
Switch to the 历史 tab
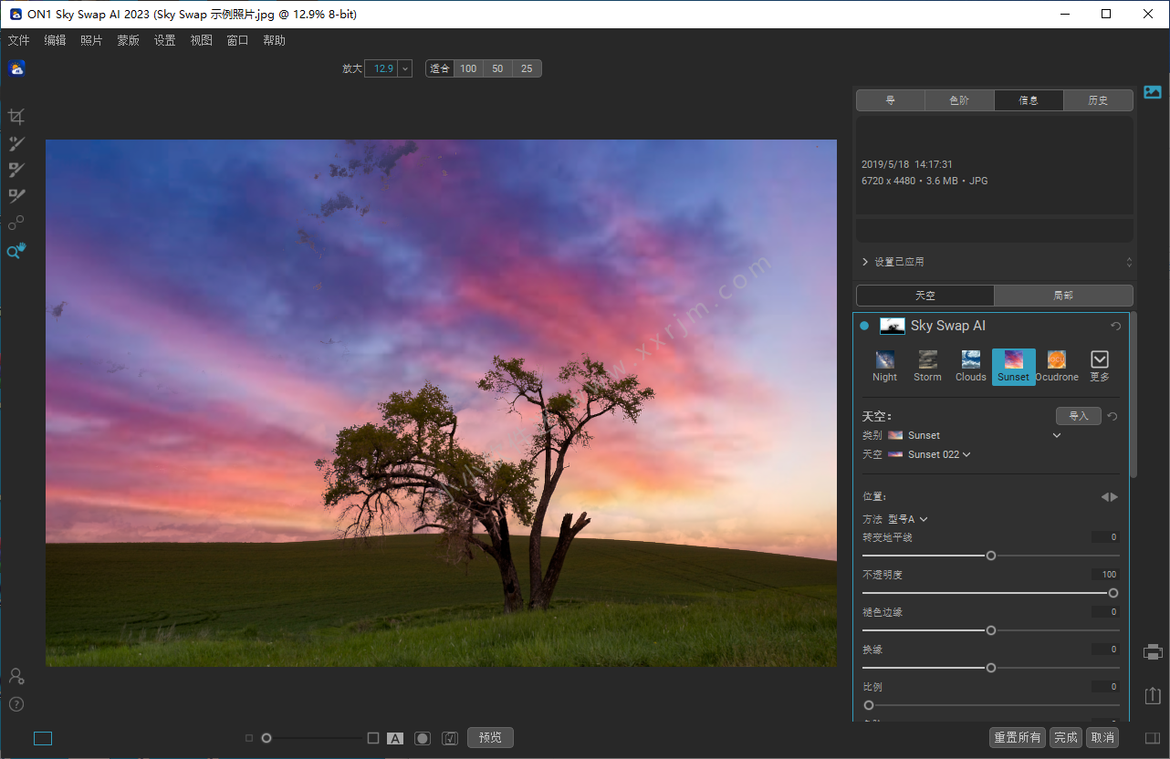[1098, 100]
